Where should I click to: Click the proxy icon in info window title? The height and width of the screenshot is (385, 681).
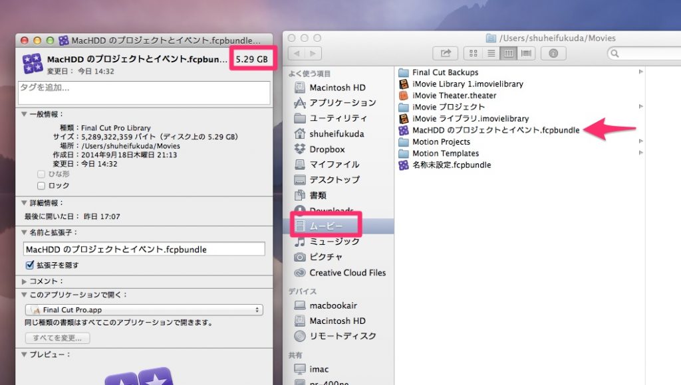64,40
